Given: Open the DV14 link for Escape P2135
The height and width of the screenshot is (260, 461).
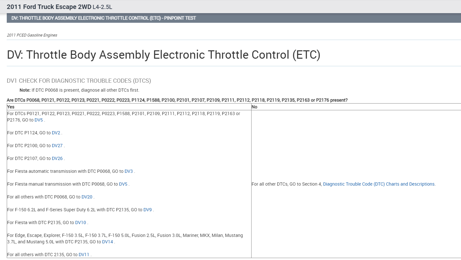Looking at the screenshot, I should (108, 242).
